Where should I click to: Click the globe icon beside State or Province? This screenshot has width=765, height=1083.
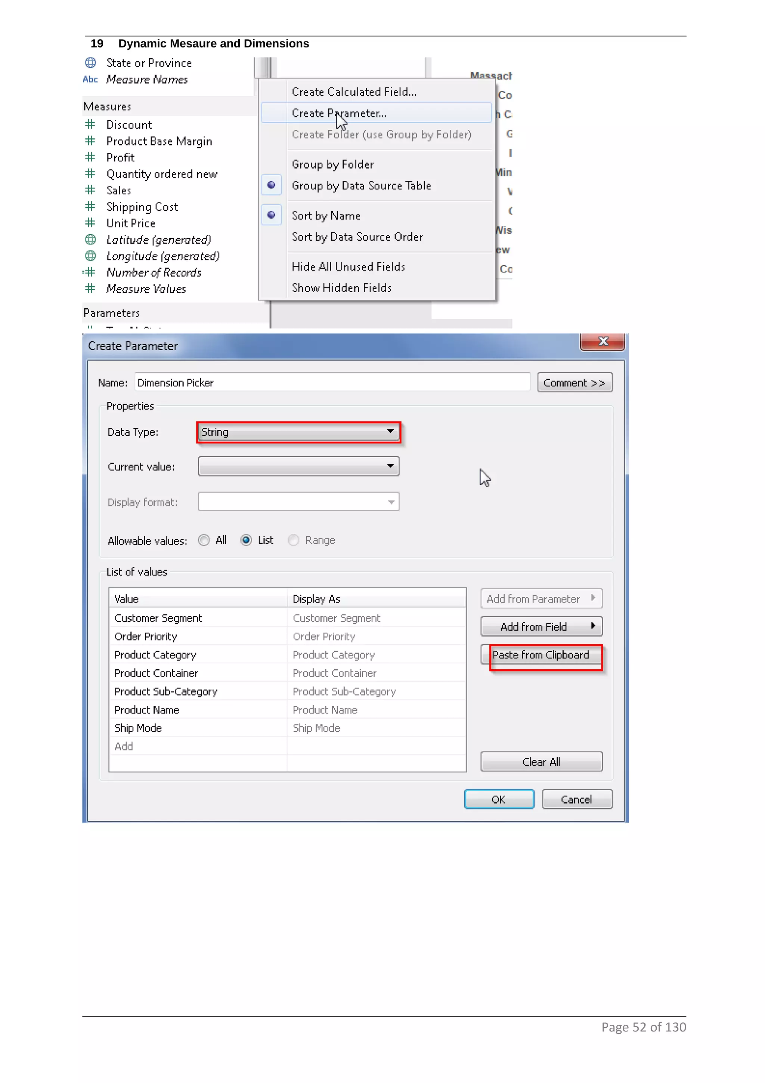click(90, 63)
